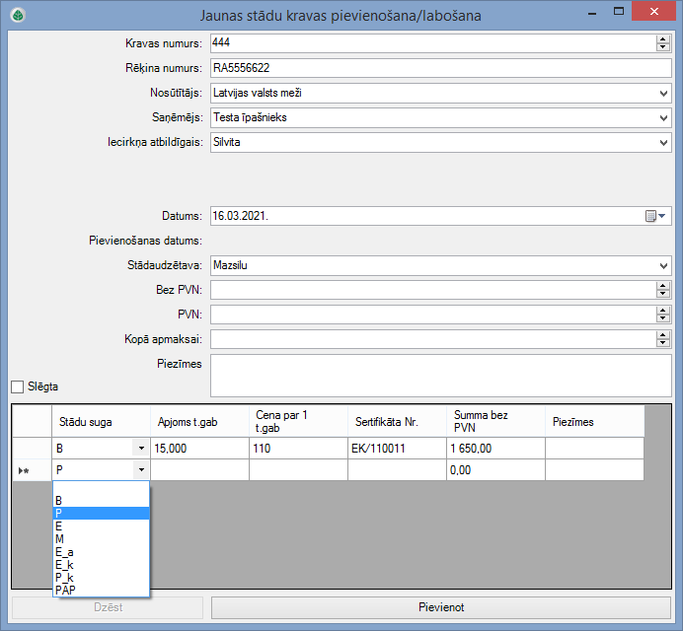Open the Saņēmējs dropdown list
This screenshot has width=683, height=631.
(662, 117)
